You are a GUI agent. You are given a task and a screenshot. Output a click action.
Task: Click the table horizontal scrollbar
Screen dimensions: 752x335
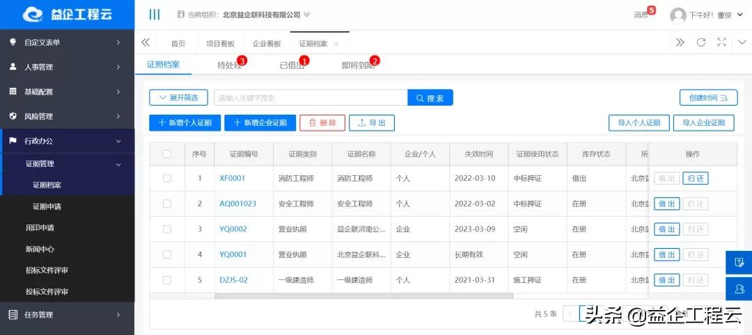364,296
